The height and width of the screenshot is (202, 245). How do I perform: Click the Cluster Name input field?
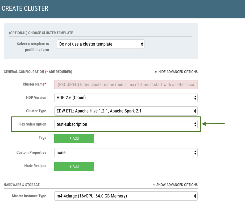coord(126,84)
